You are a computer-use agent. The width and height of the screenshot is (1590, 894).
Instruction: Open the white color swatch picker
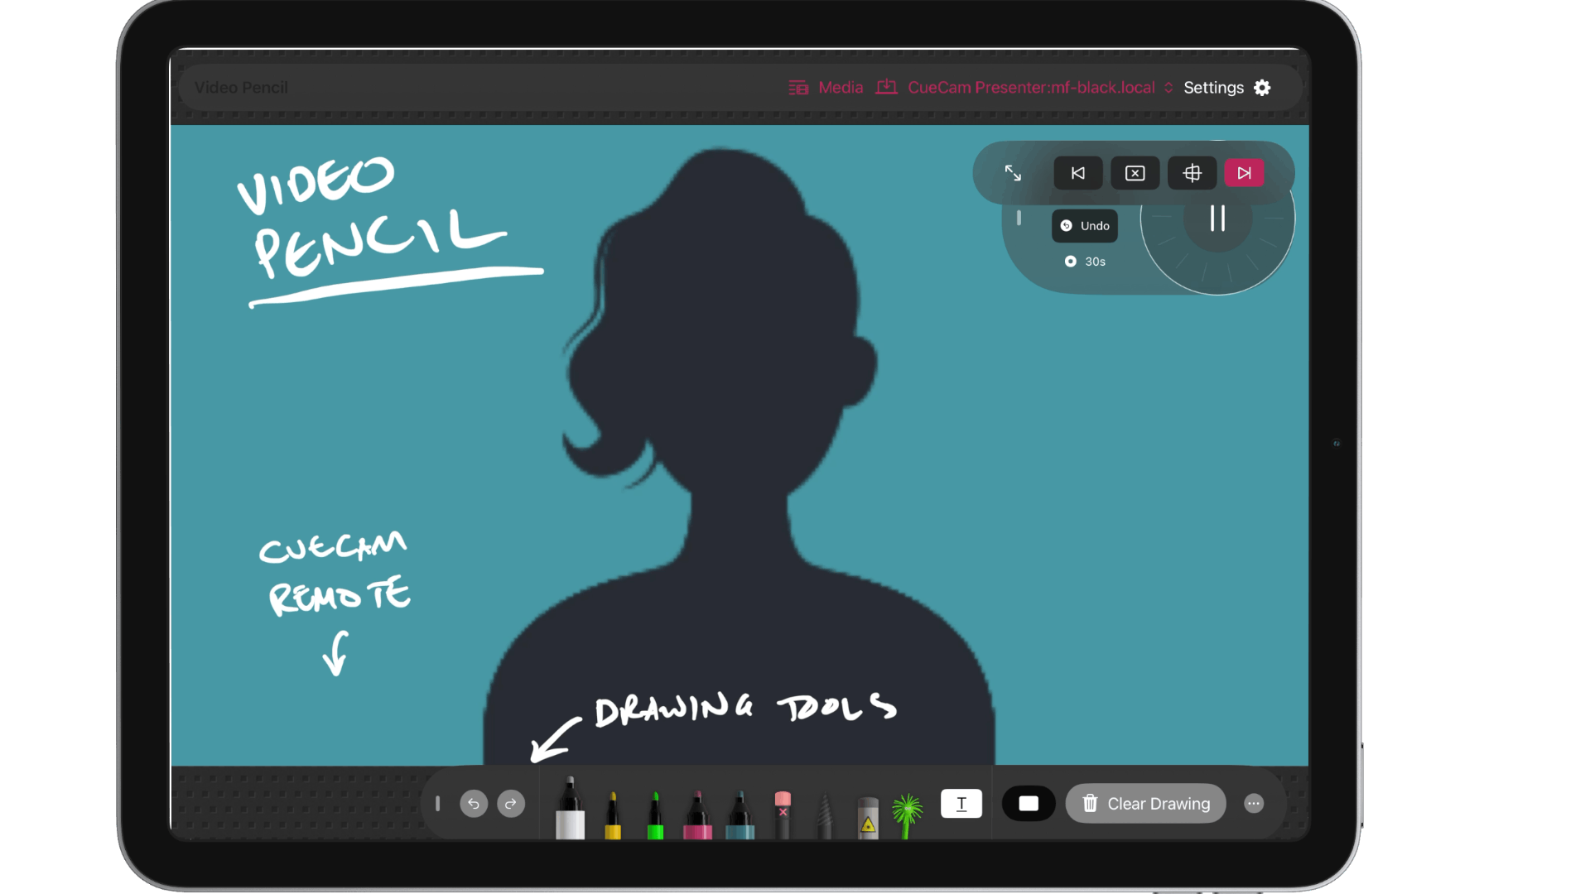1028,803
